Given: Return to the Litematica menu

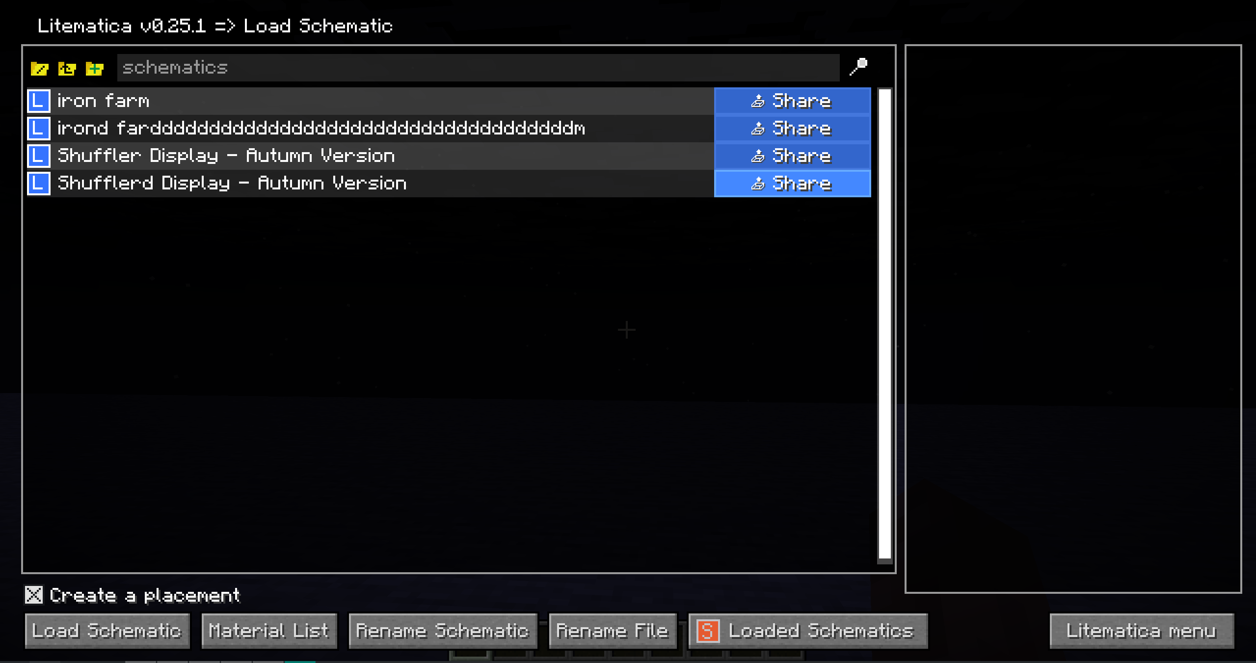Looking at the screenshot, I should click(1142, 631).
